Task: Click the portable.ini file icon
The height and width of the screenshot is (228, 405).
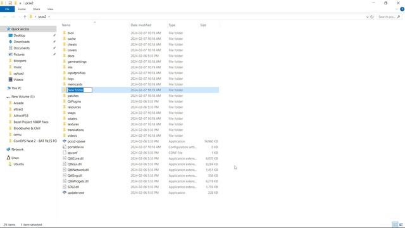Action: pyautogui.click(x=65, y=147)
